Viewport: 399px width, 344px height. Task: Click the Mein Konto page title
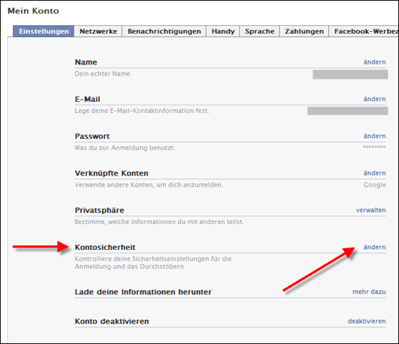click(x=33, y=11)
